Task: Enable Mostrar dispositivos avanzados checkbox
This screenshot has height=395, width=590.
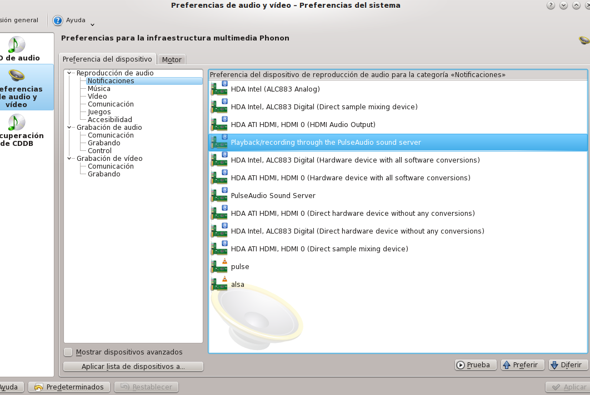Action: 68,352
